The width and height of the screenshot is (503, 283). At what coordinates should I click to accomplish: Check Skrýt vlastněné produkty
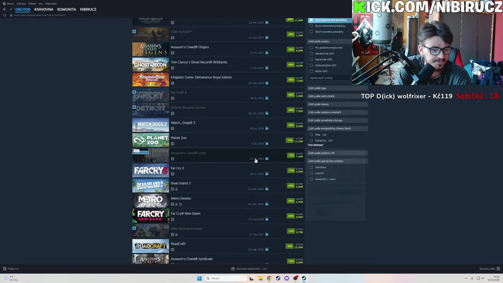click(x=311, y=26)
